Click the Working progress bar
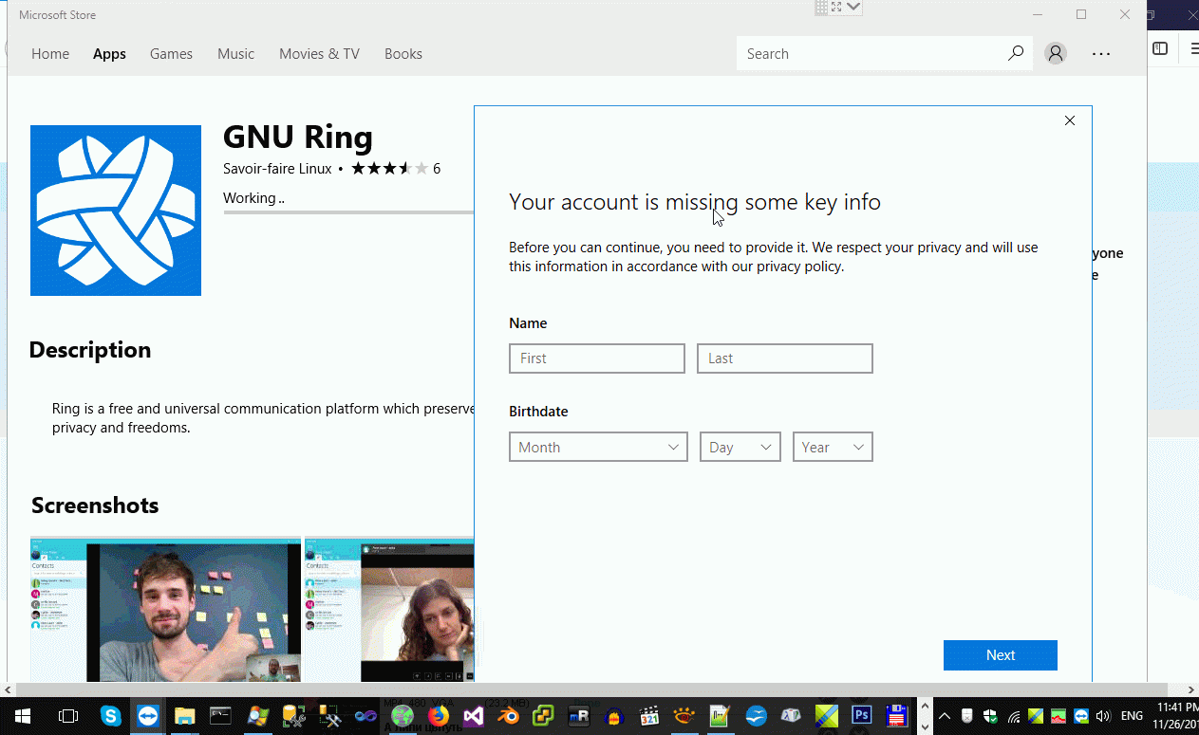Image resolution: width=1199 pixels, height=735 pixels. click(x=348, y=212)
